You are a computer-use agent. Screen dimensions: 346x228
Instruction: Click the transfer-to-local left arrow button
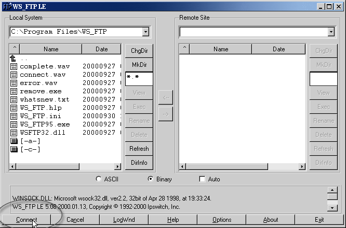[166, 97]
